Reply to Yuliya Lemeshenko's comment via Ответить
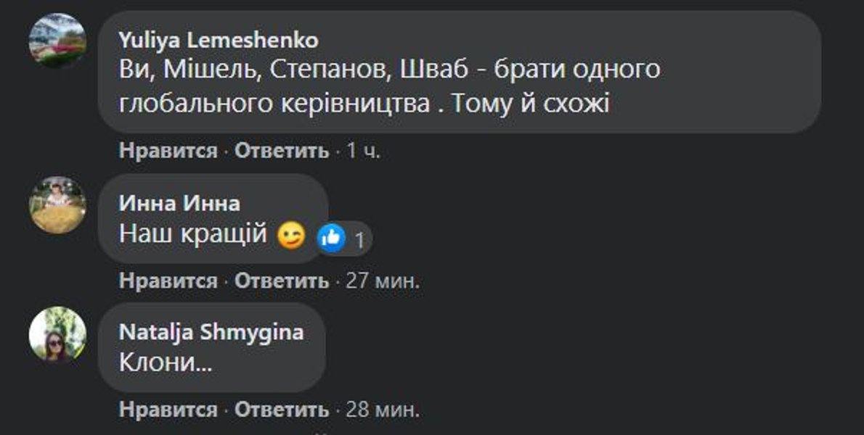This screenshot has width=864, height=435. [282, 151]
